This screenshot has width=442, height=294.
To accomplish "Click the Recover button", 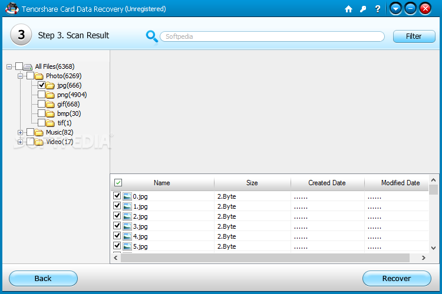I will point(397,279).
